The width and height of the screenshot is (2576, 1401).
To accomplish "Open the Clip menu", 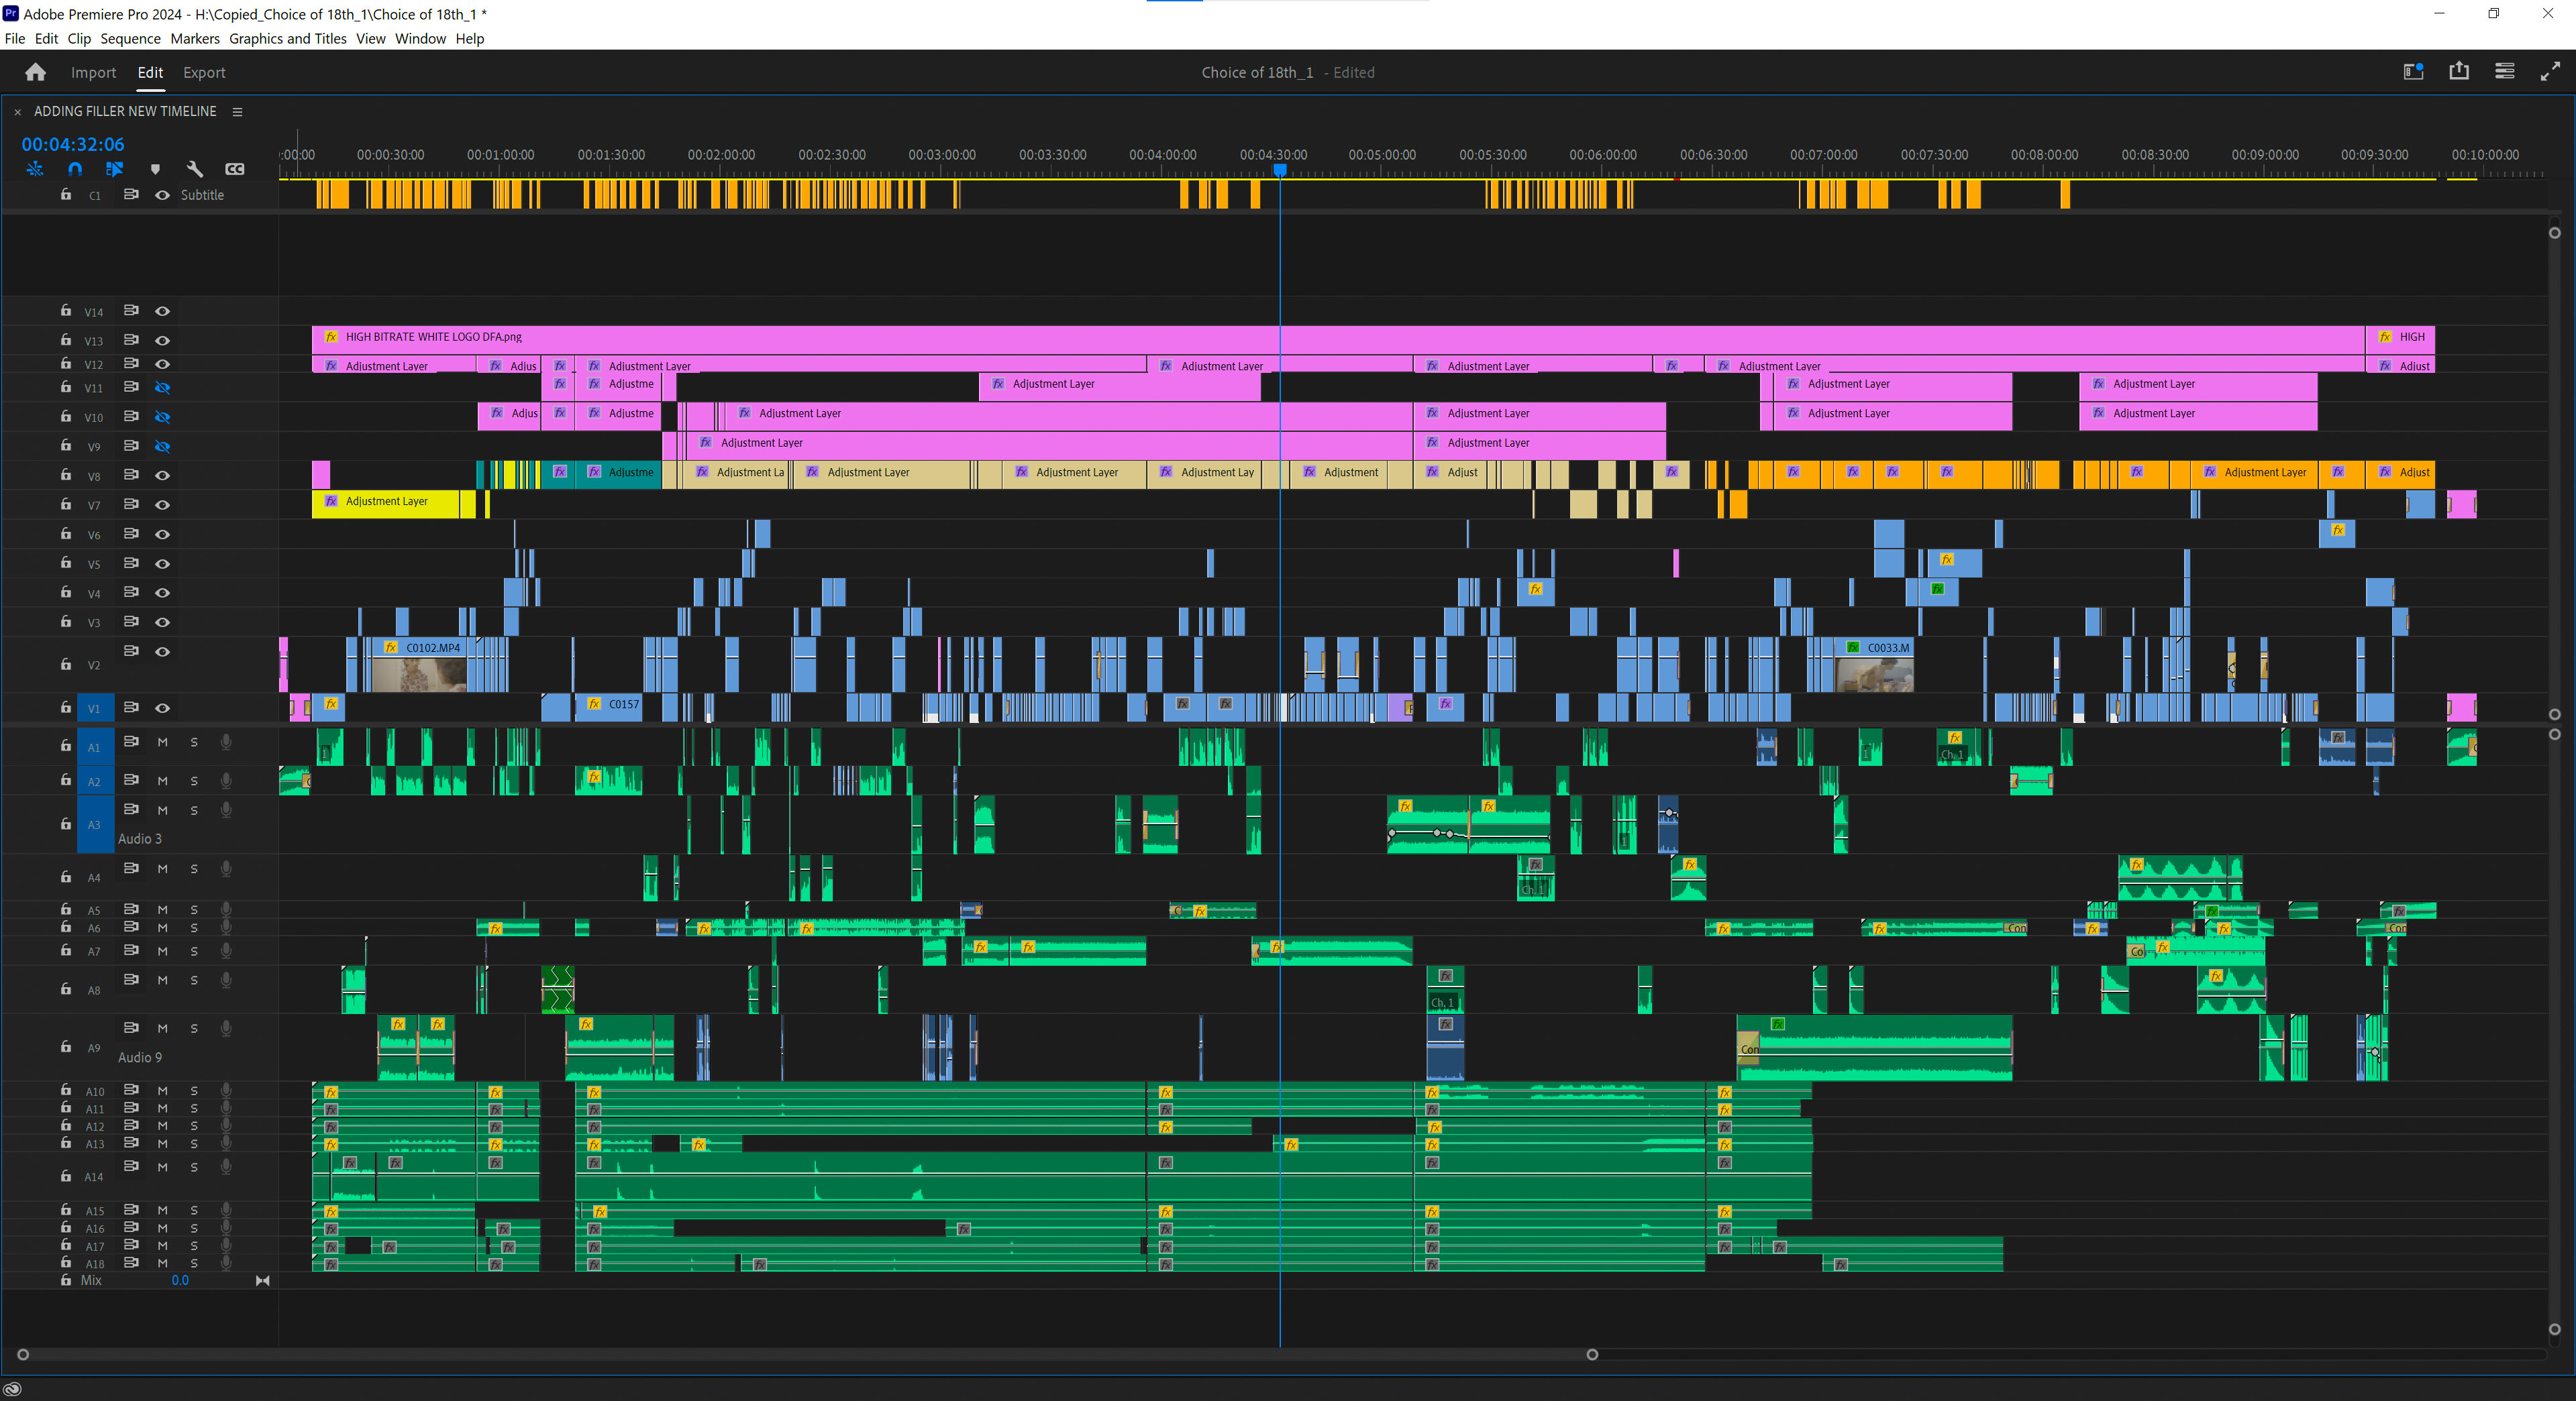I will [x=79, y=38].
